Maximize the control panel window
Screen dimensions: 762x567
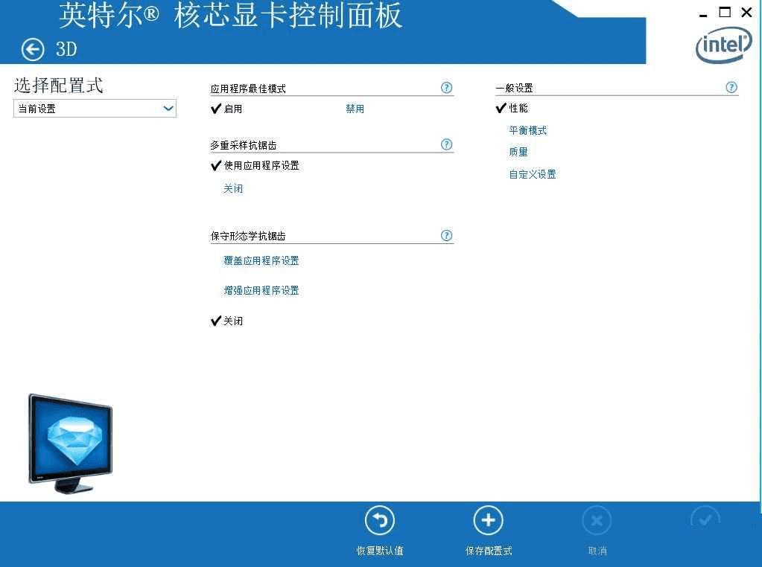point(725,12)
